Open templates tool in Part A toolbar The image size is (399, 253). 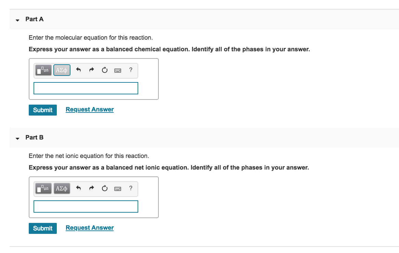pyautogui.click(x=43, y=70)
